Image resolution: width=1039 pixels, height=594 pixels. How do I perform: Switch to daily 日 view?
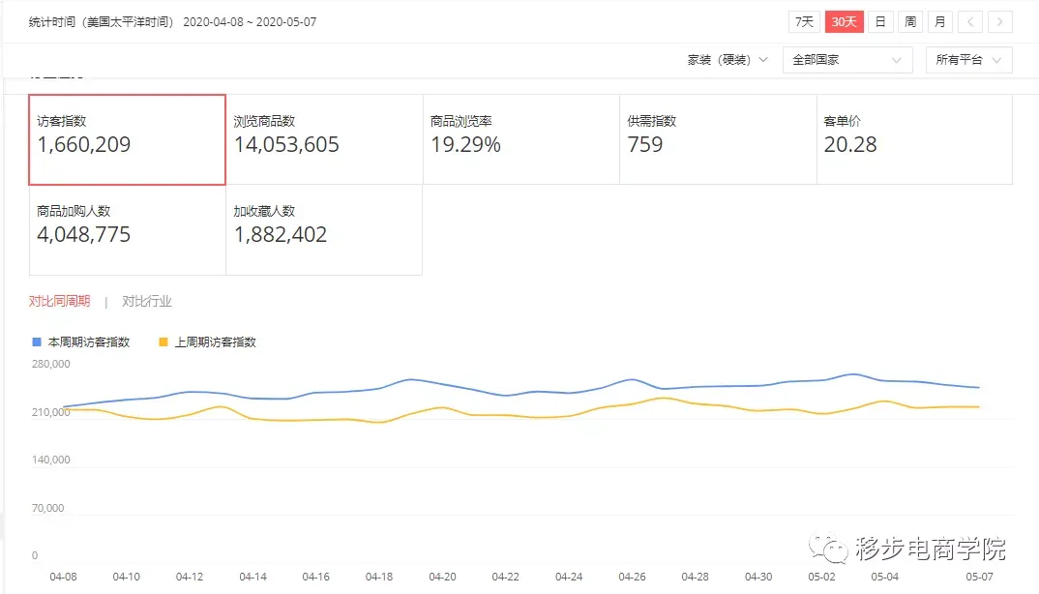pyautogui.click(x=880, y=22)
